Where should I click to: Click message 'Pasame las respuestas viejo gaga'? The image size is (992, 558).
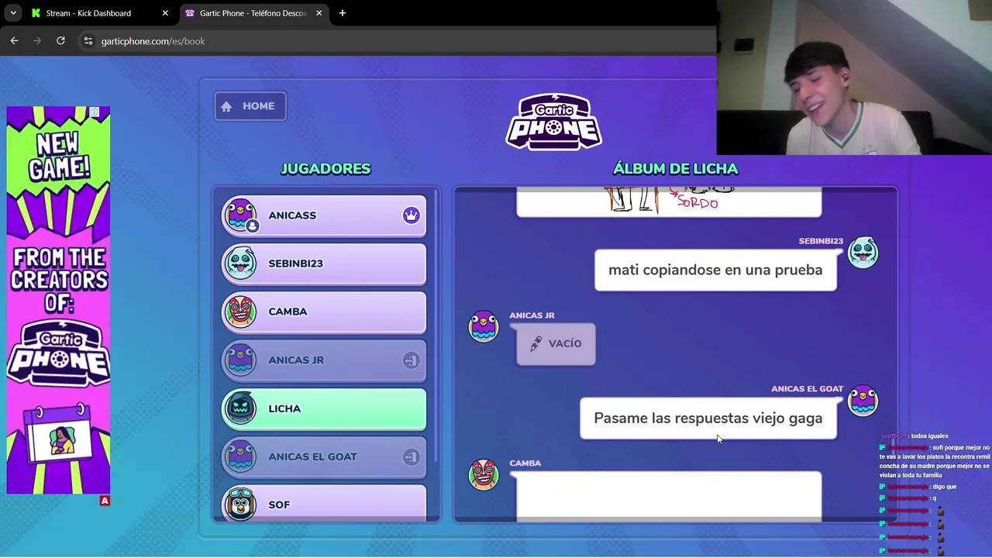708,418
